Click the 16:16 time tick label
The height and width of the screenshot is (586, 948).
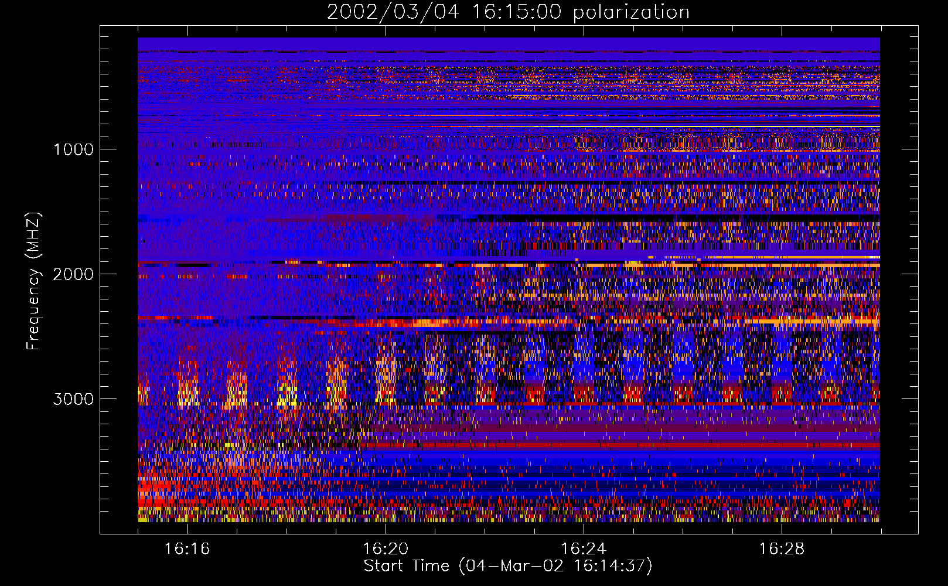(187, 549)
